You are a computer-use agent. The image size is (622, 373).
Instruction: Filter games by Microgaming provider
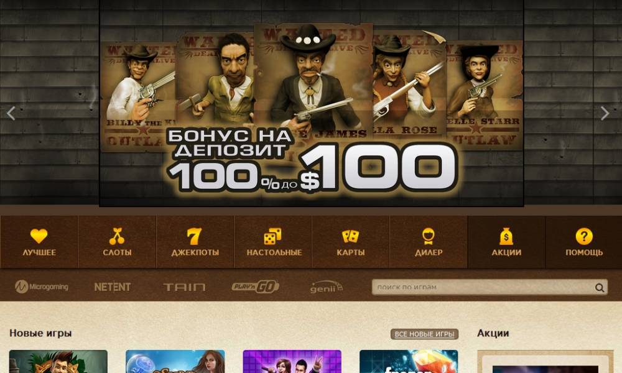tap(42, 287)
